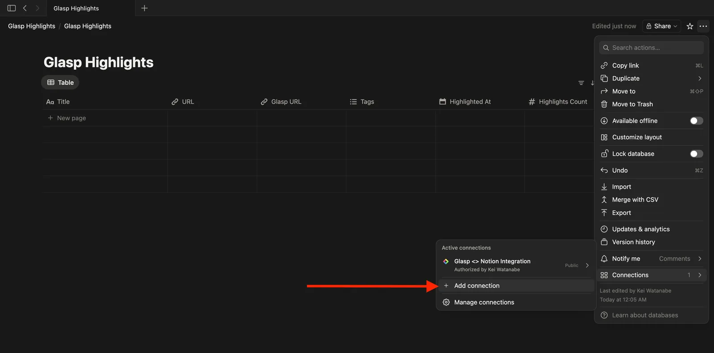
Task: Go back with the left chevron
Action: click(25, 8)
